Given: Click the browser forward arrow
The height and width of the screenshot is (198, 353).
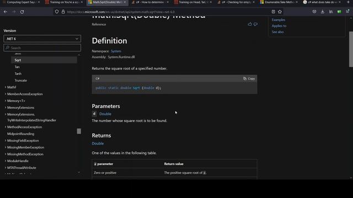Looking at the screenshot, I should pos(14,12).
